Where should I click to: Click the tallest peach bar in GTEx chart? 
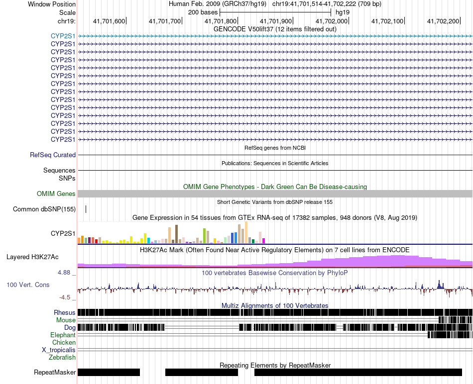[246, 232]
